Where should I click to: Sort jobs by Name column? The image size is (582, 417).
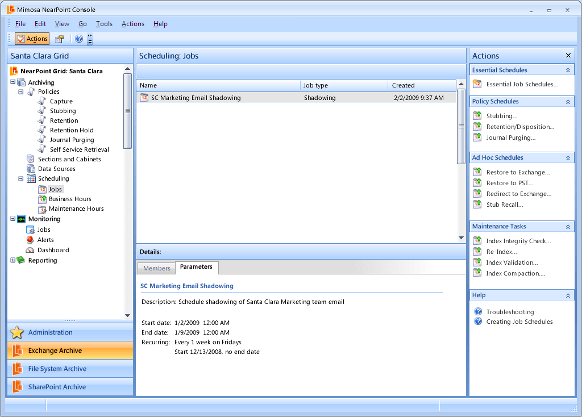218,85
